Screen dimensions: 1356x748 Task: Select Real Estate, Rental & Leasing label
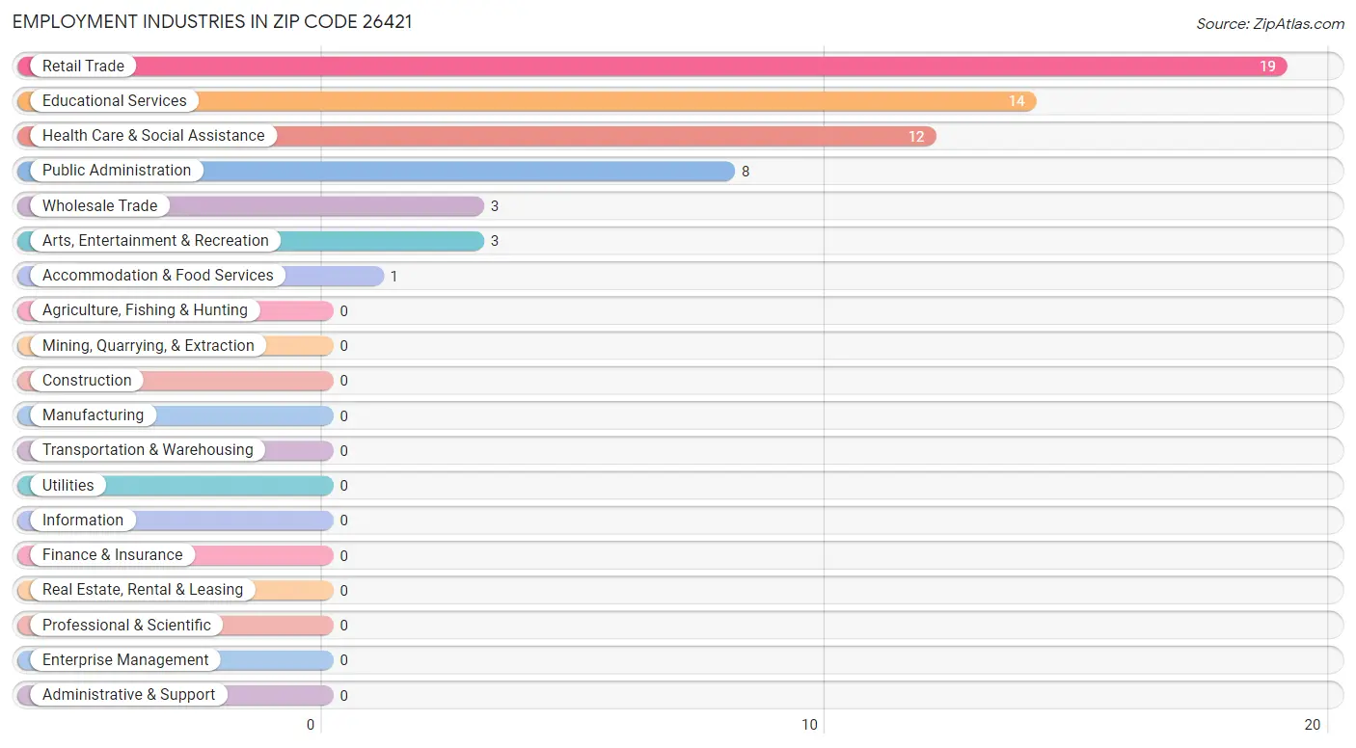[x=143, y=589]
